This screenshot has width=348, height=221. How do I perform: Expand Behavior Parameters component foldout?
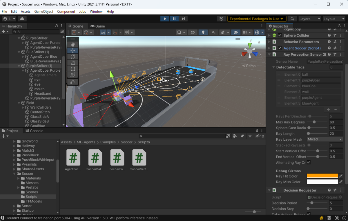[x=269, y=42]
